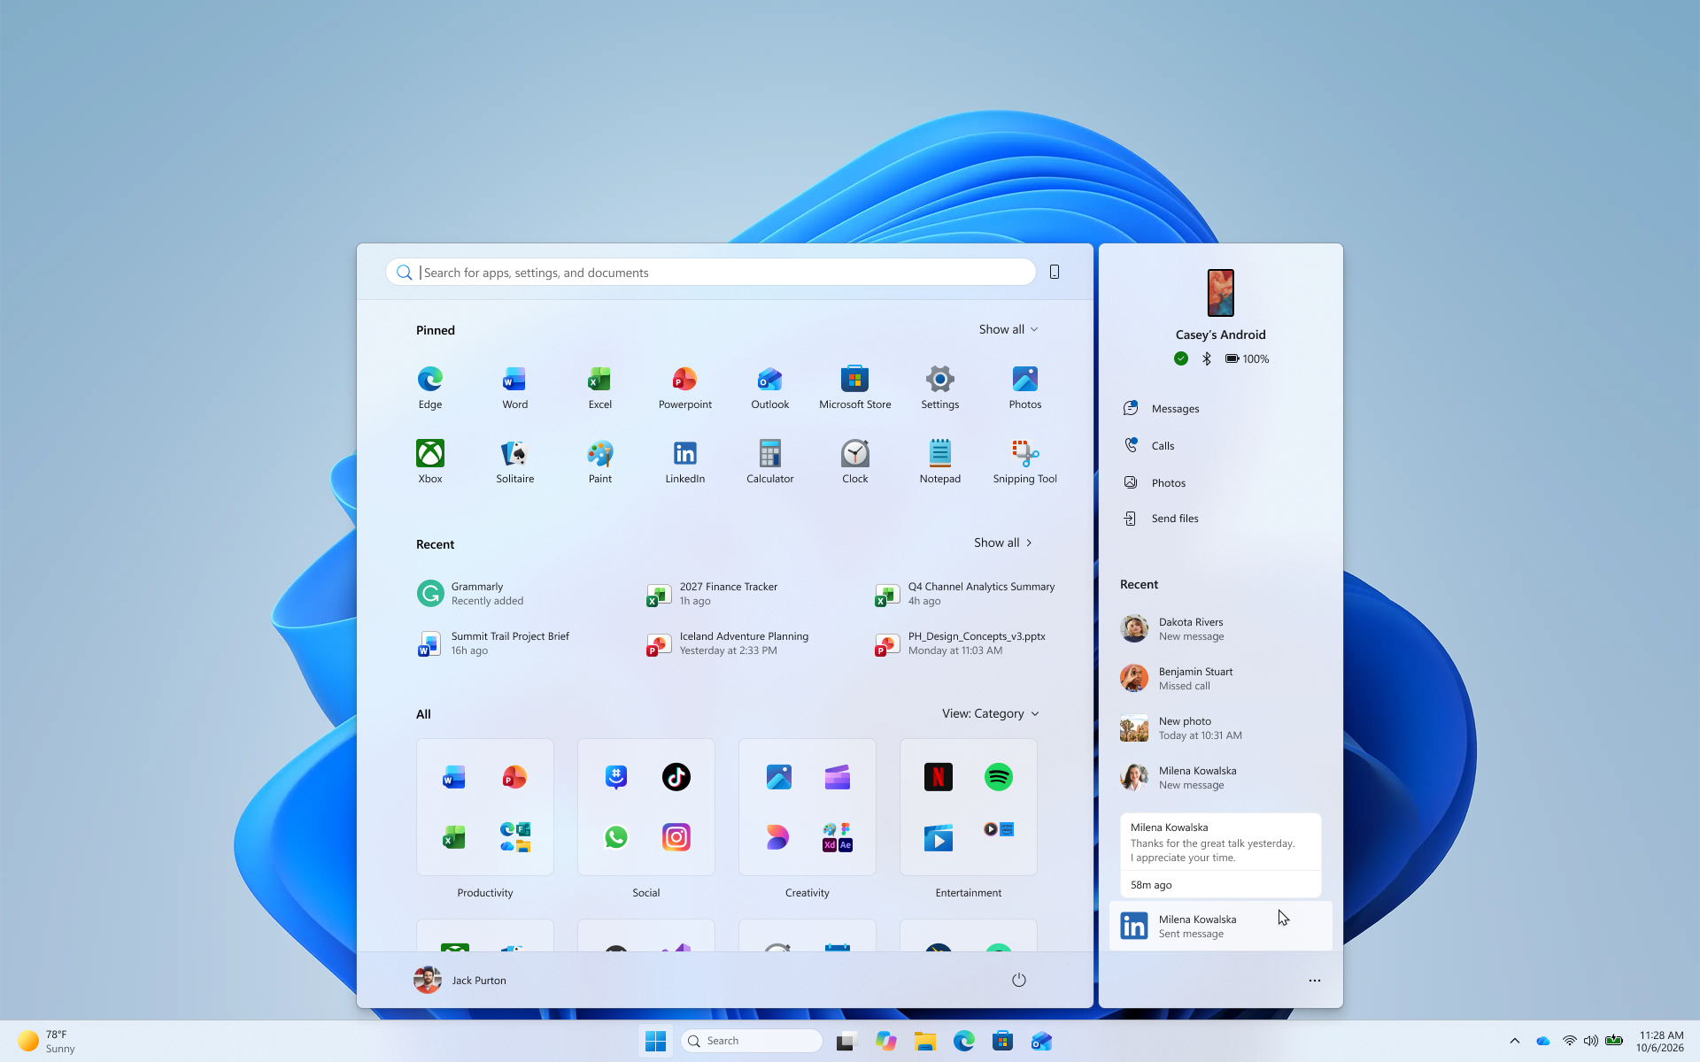Click the taskbar Search box
The height and width of the screenshot is (1062, 1700).
[753, 1041]
